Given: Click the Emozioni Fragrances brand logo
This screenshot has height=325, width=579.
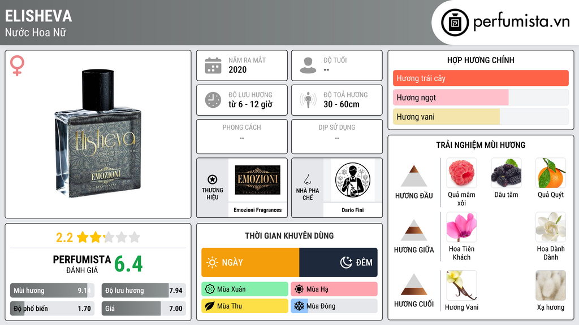Looking at the screenshot, I should [257, 180].
